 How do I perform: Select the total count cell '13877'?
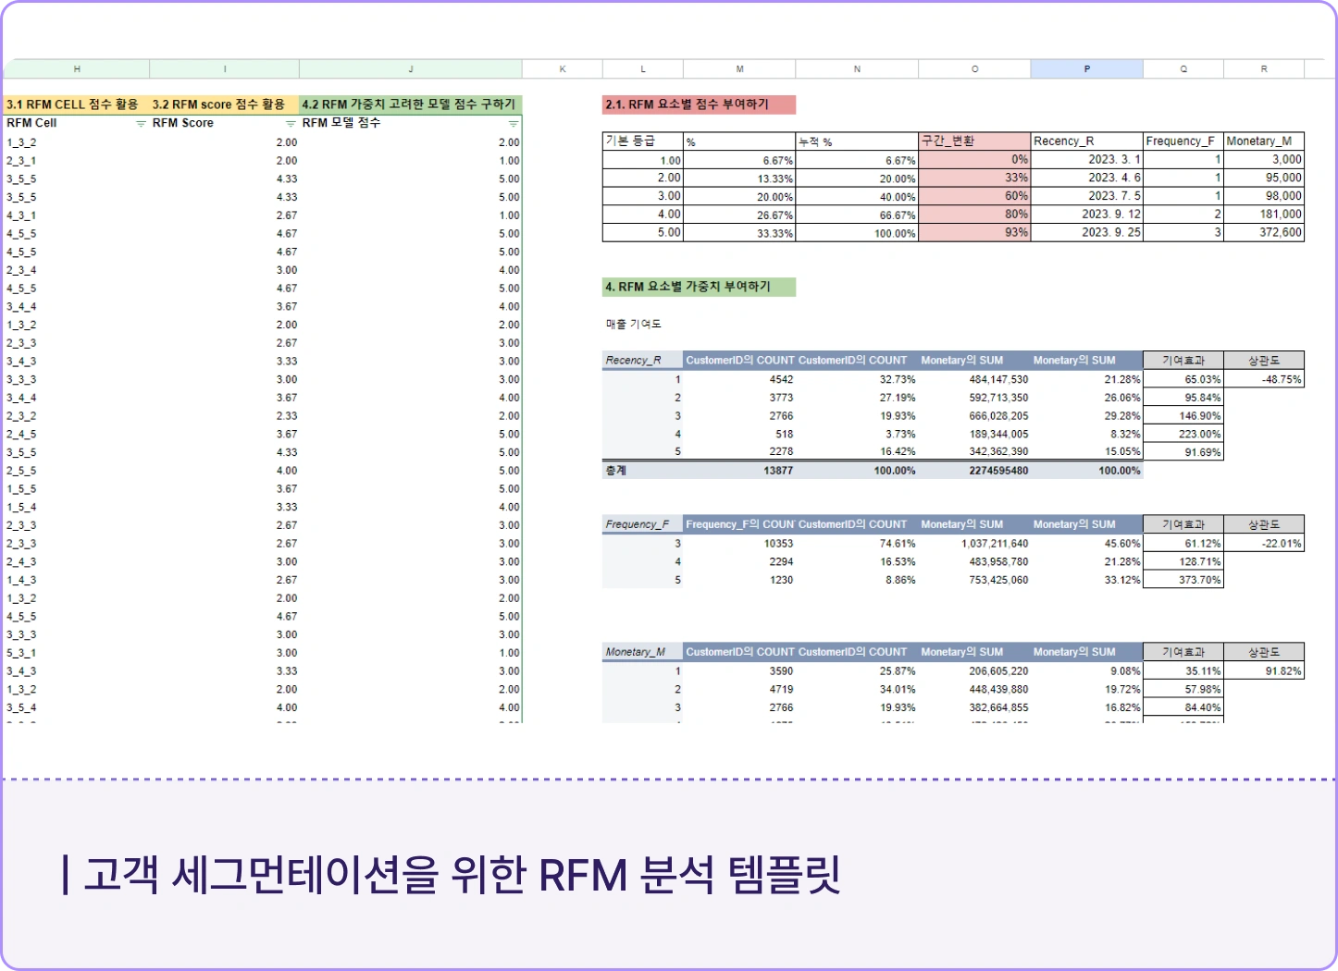pos(739,471)
